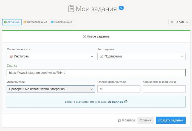The width and height of the screenshot is (192, 131).
Task: Click the 0 баллов balance text
Action: [x=129, y=120]
